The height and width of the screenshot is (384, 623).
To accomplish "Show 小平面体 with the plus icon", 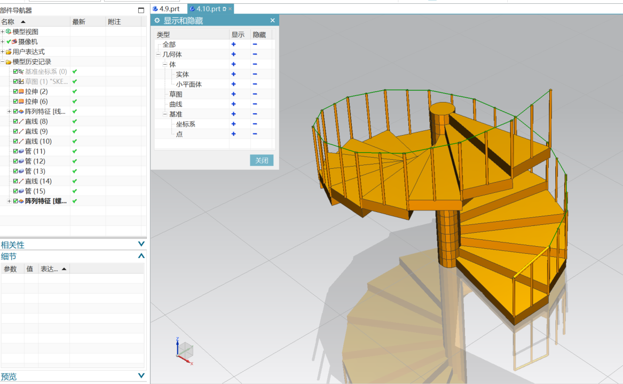I will click(234, 84).
